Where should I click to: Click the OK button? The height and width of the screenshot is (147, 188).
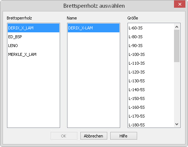pyautogui.click(x=64, y=136)
